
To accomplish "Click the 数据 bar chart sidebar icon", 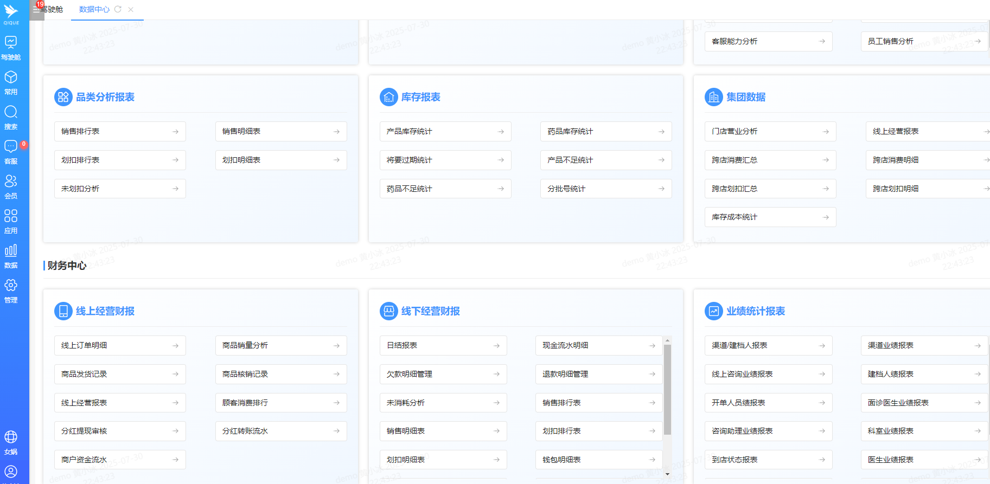I will pos(11,251).
